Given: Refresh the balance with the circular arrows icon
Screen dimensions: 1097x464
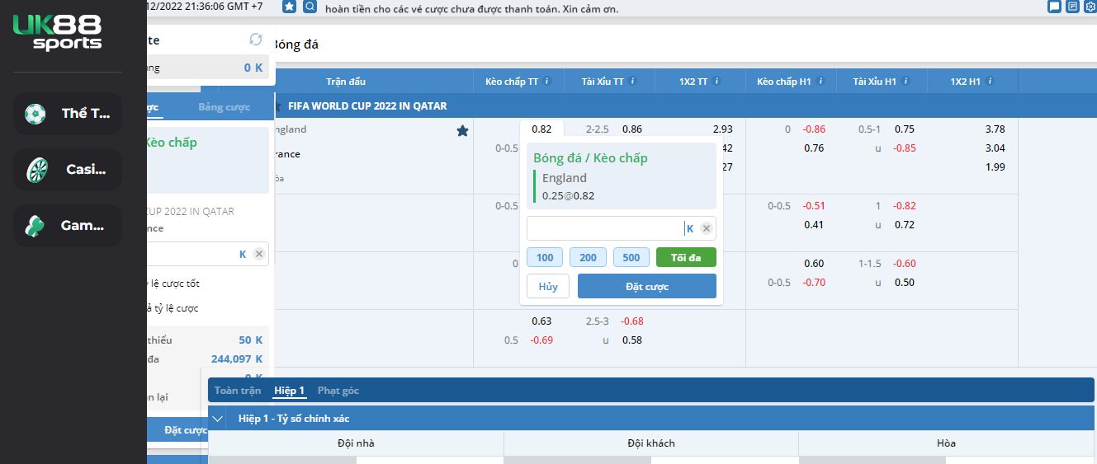Looking at the screenshot, I should pyautogui.click(x=256, y=40).
